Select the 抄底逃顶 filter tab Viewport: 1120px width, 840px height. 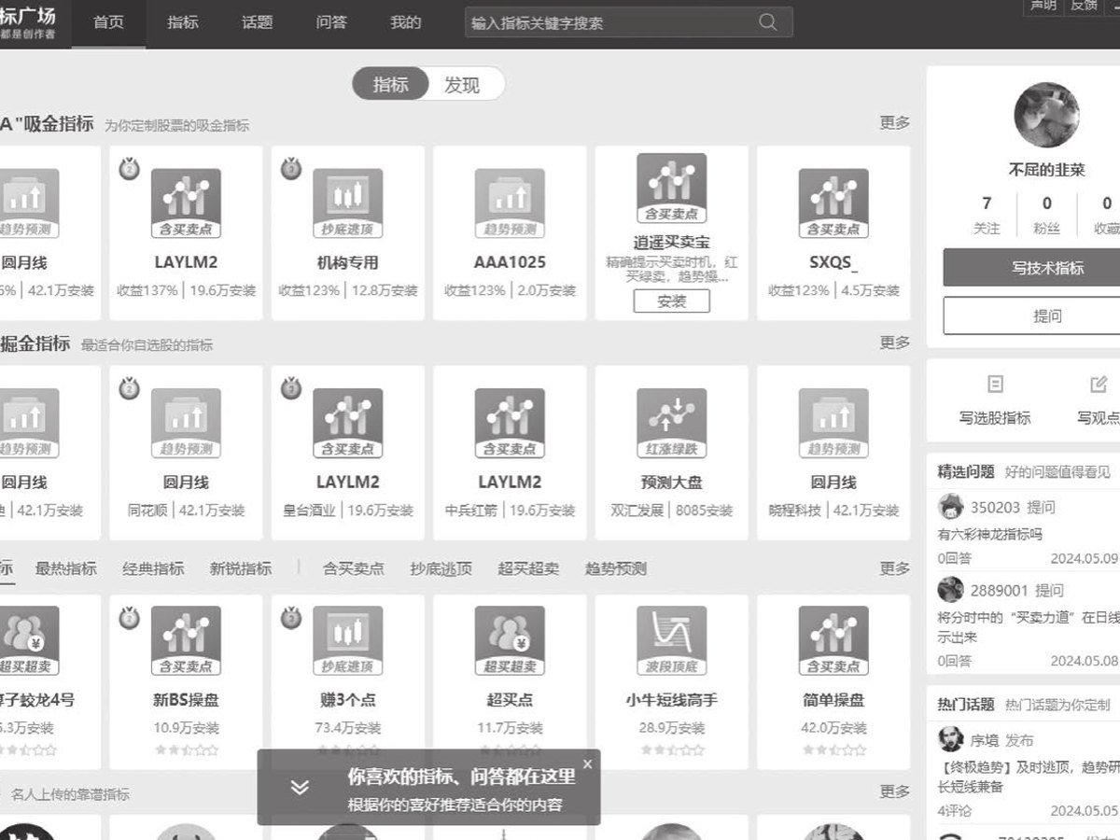point(441,568)
